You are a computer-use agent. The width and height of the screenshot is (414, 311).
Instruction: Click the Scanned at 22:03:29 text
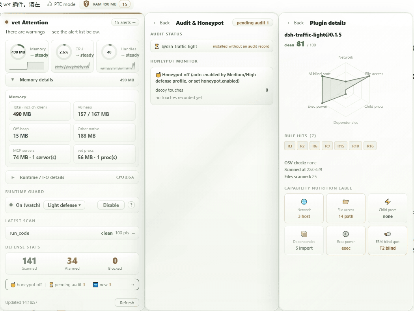pyautogui.click(x=303, y=169)
